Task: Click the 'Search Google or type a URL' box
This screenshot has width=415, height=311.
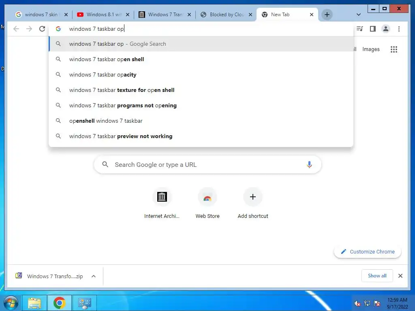Action: point(207,164)
